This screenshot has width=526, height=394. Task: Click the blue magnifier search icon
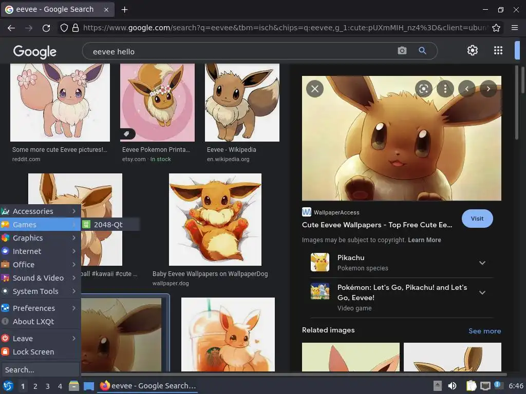pos(422,51)
